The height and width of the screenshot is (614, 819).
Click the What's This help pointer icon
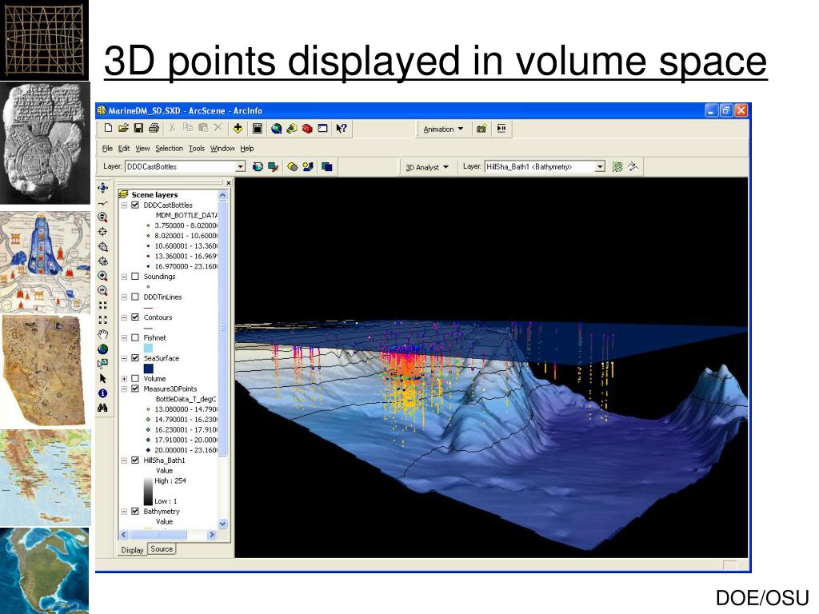point(341,129)
